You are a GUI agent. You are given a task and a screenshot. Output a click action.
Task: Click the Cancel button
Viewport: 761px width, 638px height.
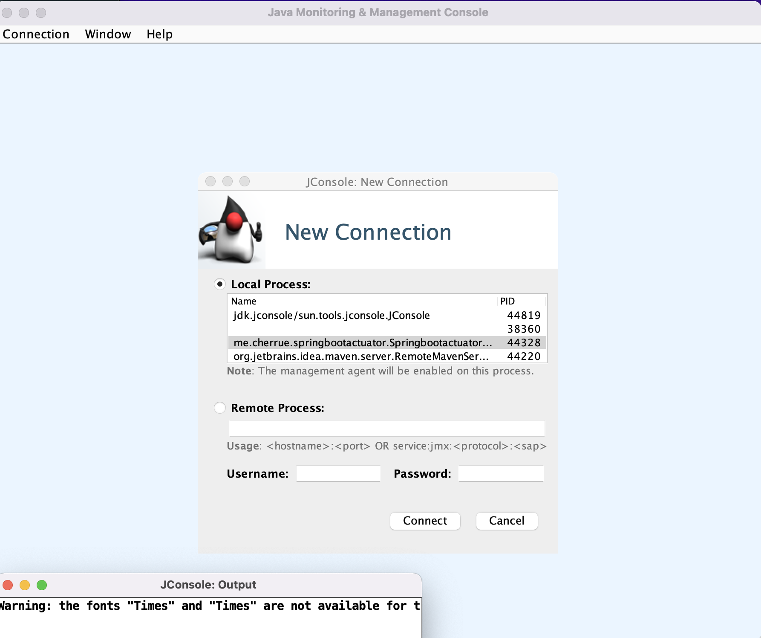point(507,521)
